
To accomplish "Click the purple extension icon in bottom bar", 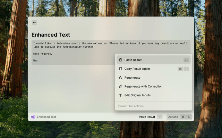I will [x=33, y=117].
